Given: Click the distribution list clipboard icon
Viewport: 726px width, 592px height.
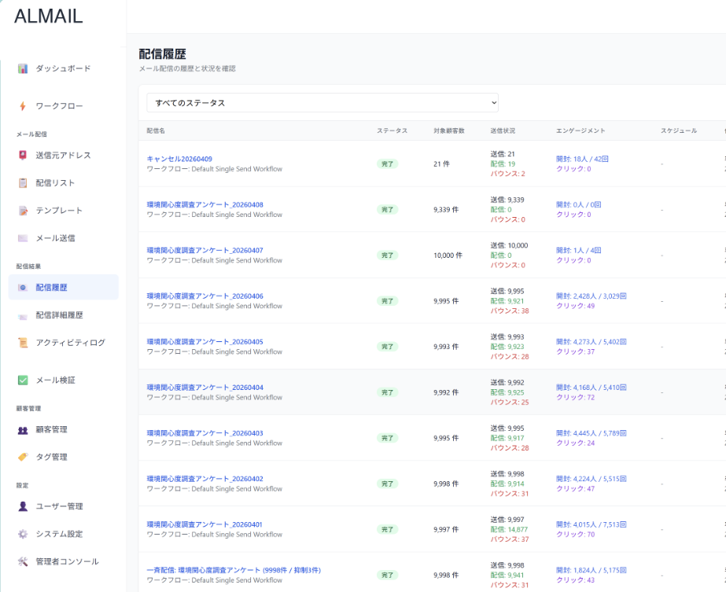Looking at the screenshot, I should [x=23, y=183].
